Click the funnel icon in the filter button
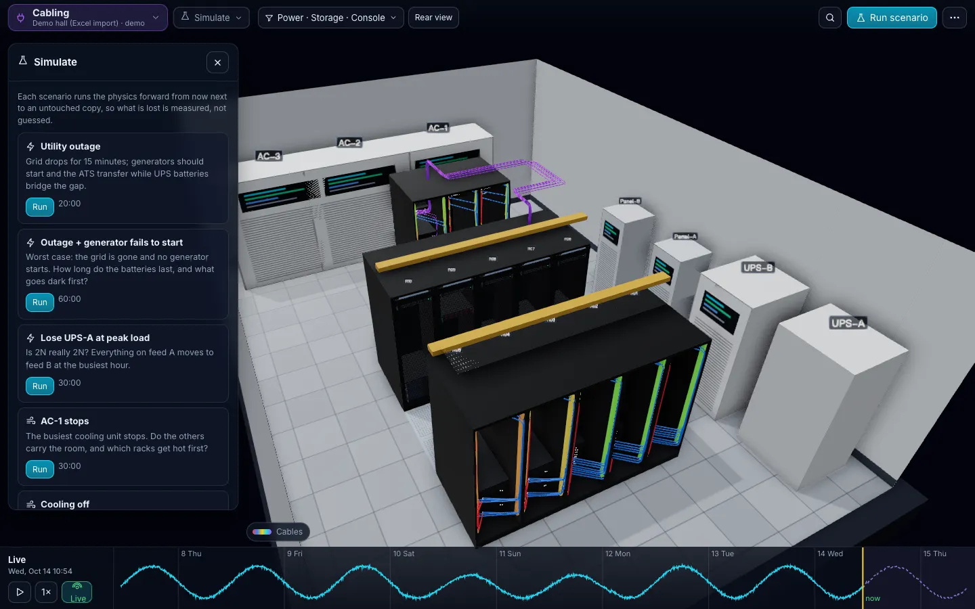The image size is (975, 609). pos(269,18)
